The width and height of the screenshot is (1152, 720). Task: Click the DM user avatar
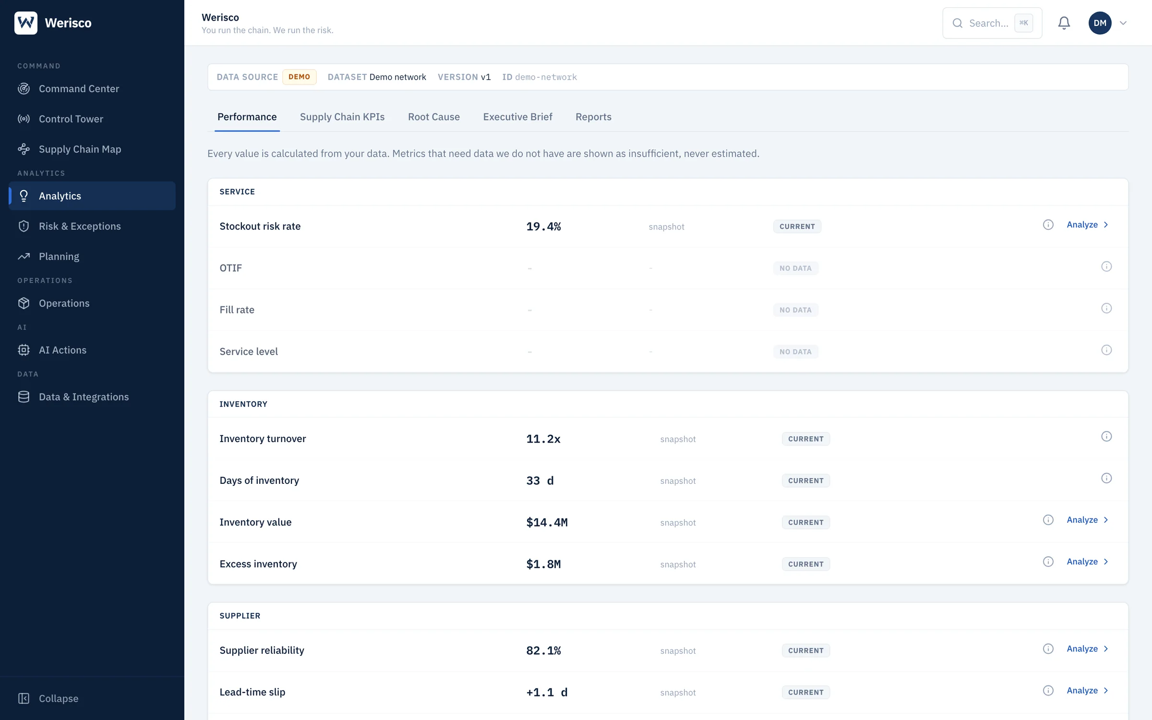click(x=1100, y=23)
